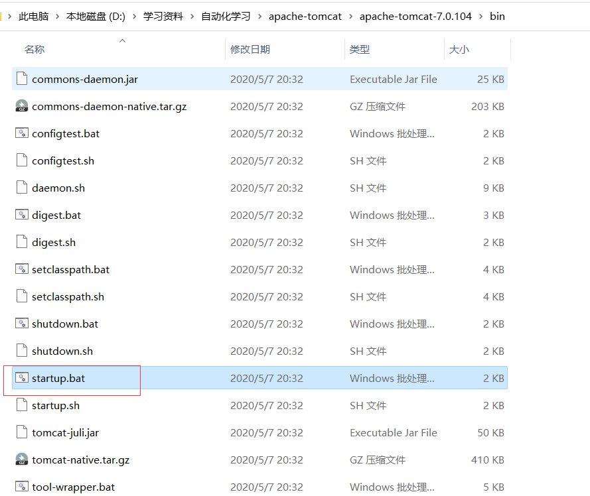Sort files by the 大小 column header
The image size is (590, 496).
pyautogui.click(x=459, y=49)
